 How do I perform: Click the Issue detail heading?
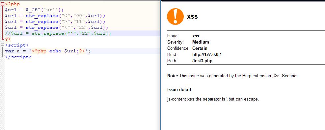(179, 90)
